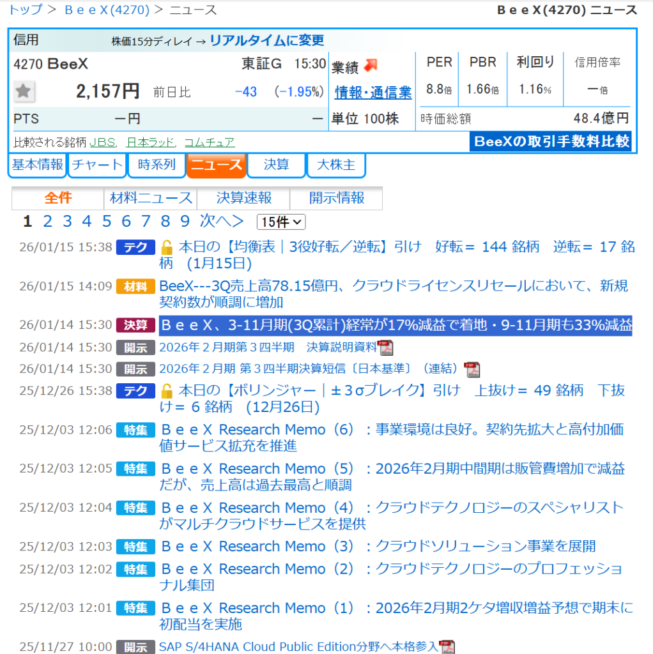The width and height of the screenshot is (653, 654).
Task: Click the 決算 tag badge on 26/01/14 news
Action: point(135,326)
